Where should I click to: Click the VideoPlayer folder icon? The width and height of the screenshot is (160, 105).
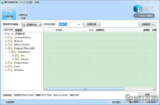pos(15,52)
